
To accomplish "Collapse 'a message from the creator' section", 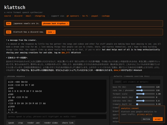I will [x=21, y=40].
